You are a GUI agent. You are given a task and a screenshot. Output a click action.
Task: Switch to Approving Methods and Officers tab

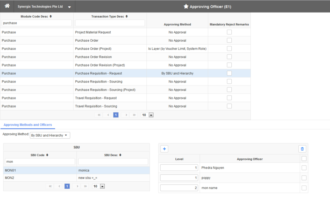[27, 125]
